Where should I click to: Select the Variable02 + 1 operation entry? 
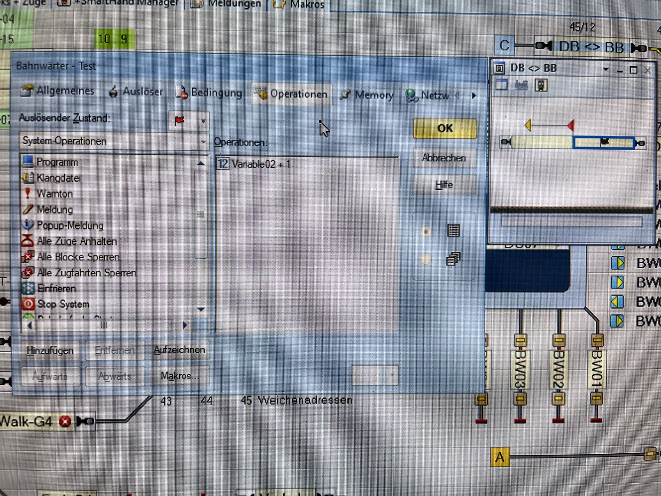tap(261, 164)
